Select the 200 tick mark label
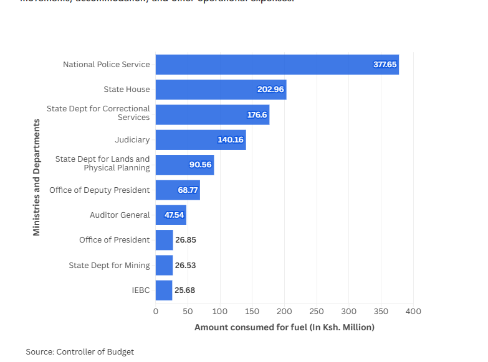This screenshot has height=362, width=488. [x=285, y=312]
